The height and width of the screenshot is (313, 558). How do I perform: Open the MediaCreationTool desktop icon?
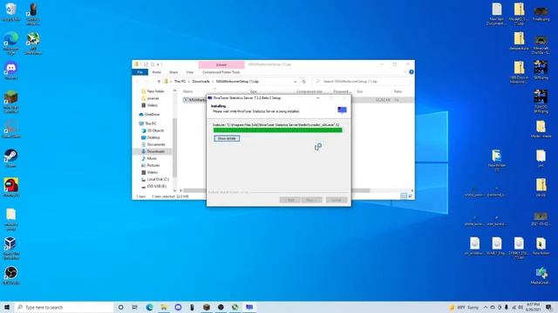[541, 276]
